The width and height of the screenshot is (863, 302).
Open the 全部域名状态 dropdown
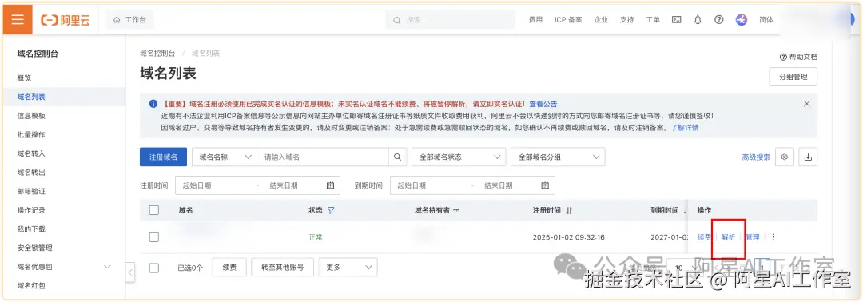[x=459, y=157]
